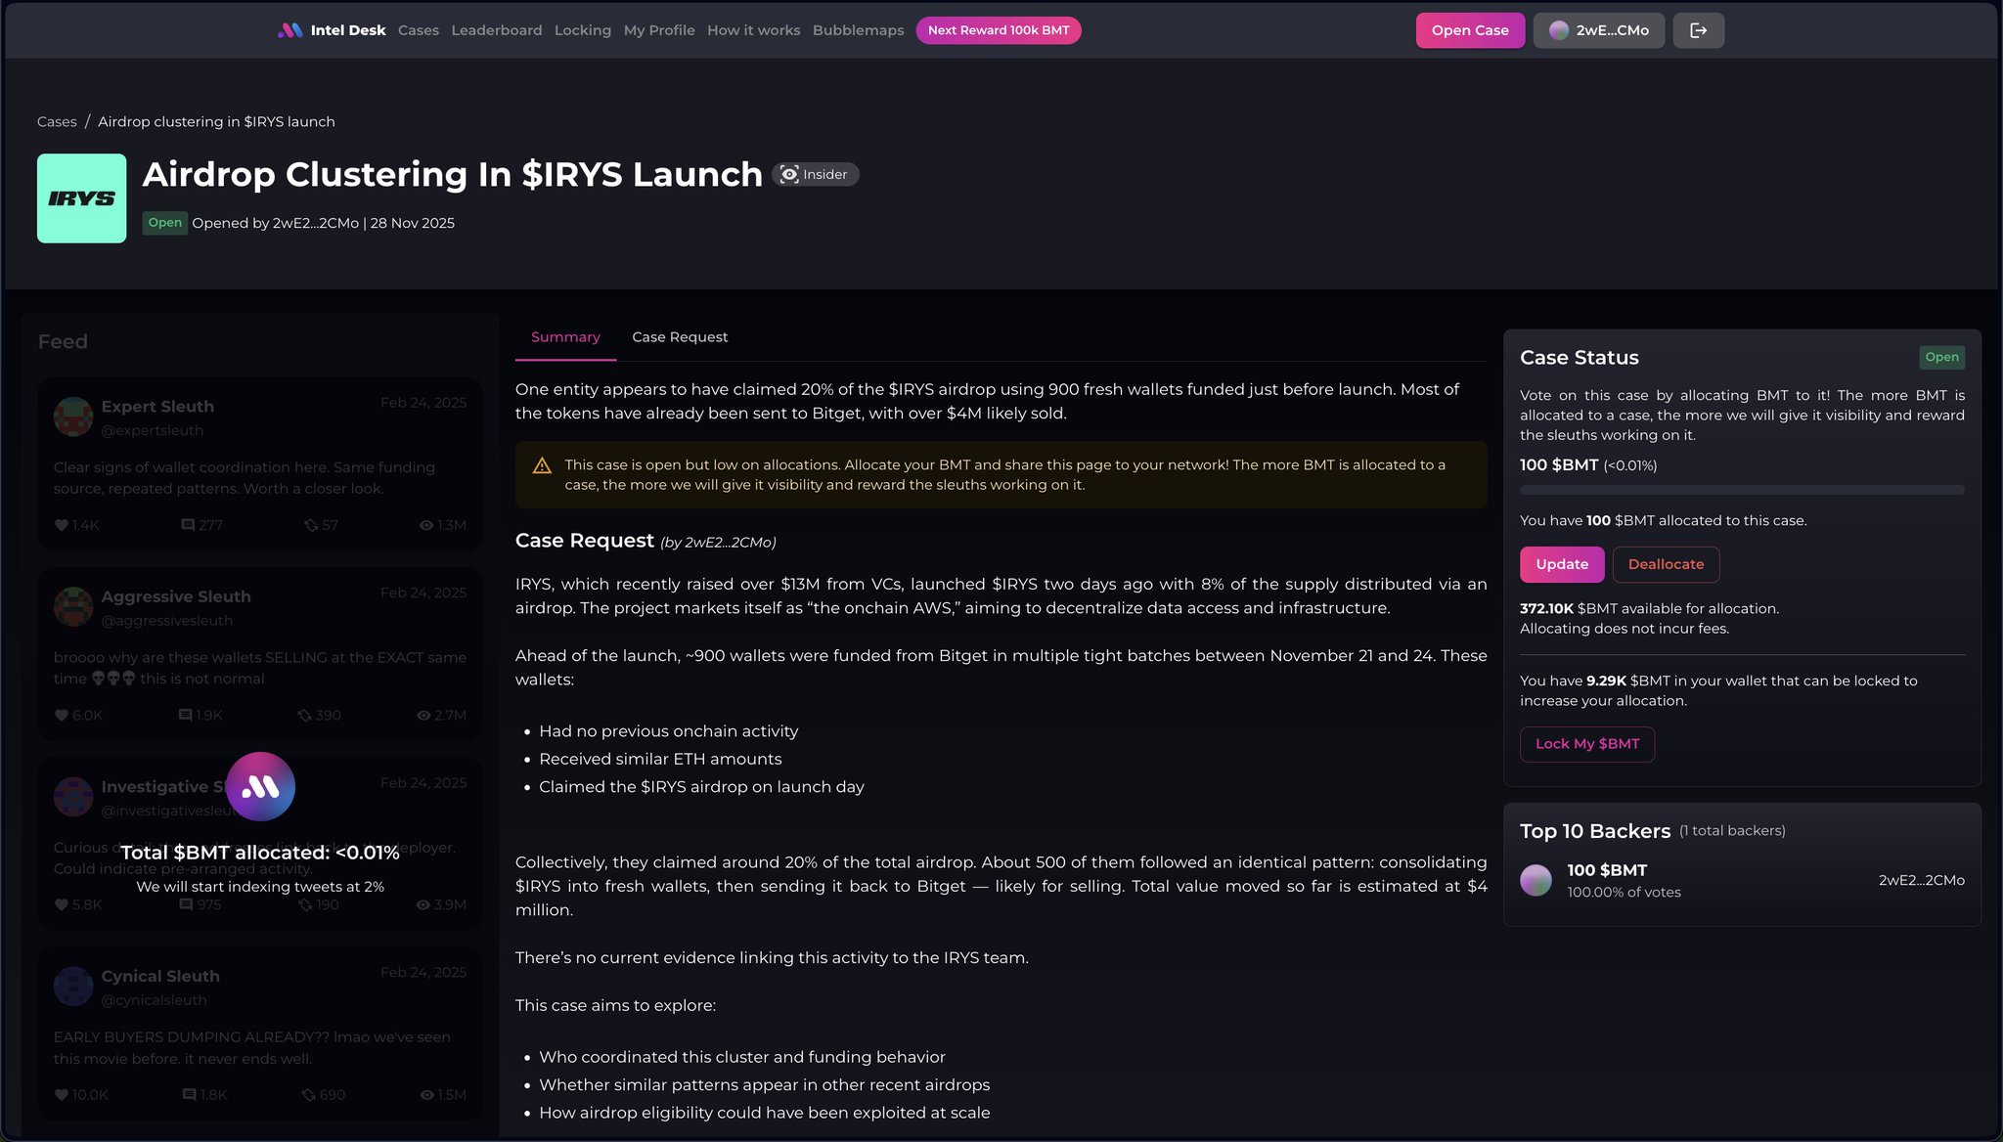Click the Deallocate button
Screen dimensions: 2003x1142
click(x=1665, y=564)
